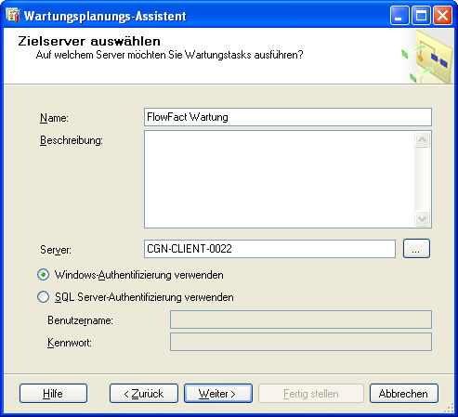Screen dimensions: 458x417
Task: Close the Wartungsplanungs-Assistent dialog
Action: pos(442,16)
